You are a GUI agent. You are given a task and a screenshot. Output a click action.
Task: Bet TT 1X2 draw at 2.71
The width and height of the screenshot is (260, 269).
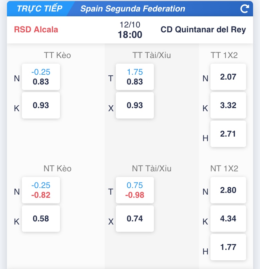point(228,134)
